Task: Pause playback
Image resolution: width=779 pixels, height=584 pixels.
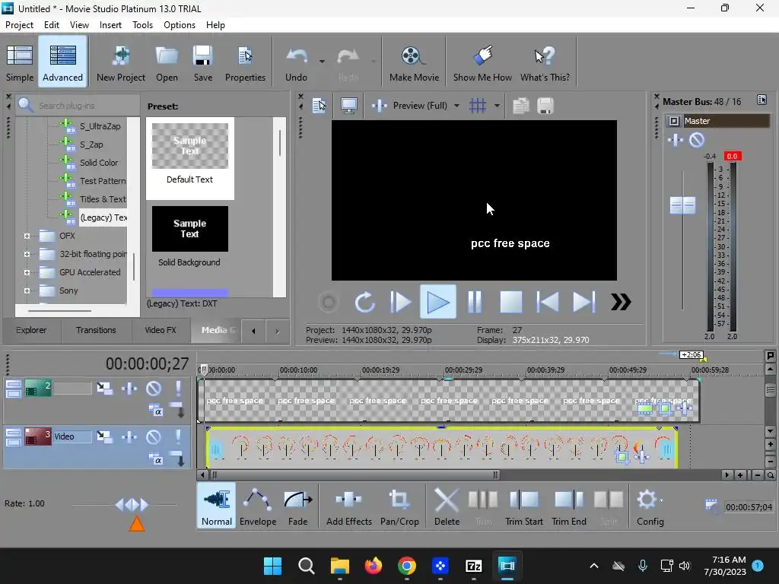Action: pos(475,302)
